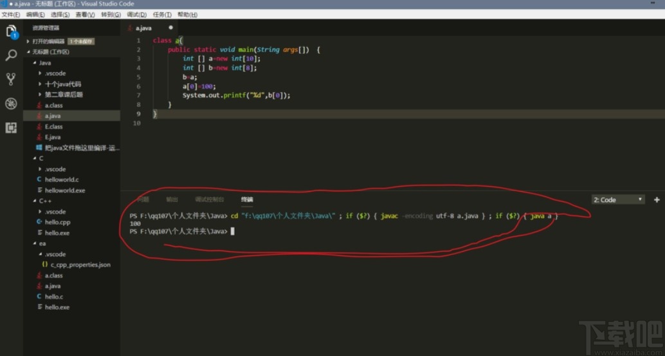
Task: Click the 资源管理器 panel title
Action: pyautogui.click(x=46, y=28)
